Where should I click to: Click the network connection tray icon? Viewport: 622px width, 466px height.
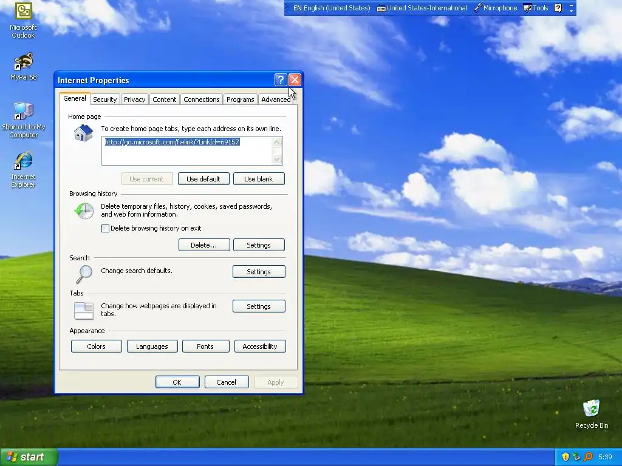577,457
